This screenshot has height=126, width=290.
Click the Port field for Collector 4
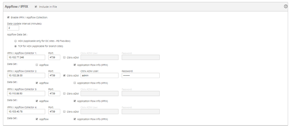(x=54, y=112)
